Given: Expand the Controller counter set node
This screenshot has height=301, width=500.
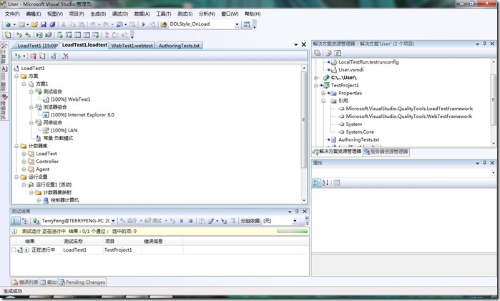Looking at the screenshot, I should coord(24,162).
